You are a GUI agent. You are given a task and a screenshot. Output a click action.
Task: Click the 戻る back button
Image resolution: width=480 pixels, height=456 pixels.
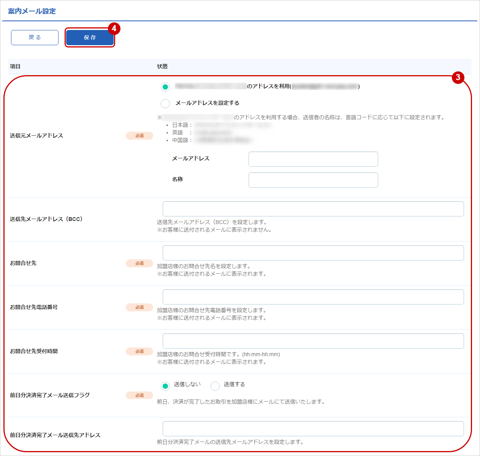coord(35,38)
